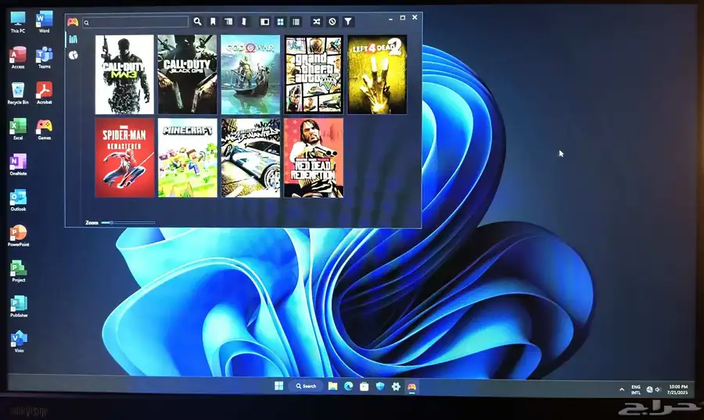
Task: Switch to Grid view layout icon
Action: (x=281, y=22)
